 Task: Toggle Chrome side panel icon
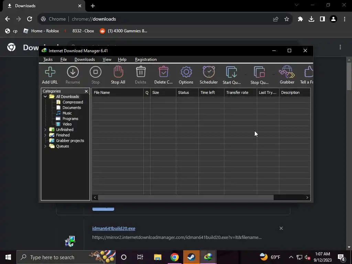(x=322, y=19)
